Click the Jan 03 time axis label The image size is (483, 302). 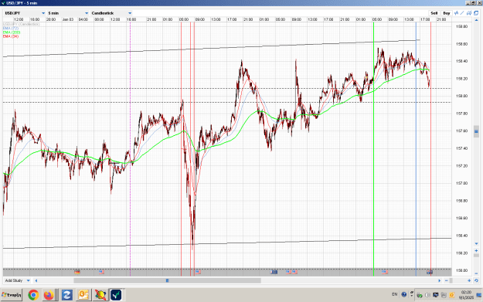tap(68, 19)
